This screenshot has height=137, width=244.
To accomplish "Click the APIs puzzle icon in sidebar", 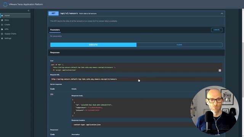I will (2, 29).
